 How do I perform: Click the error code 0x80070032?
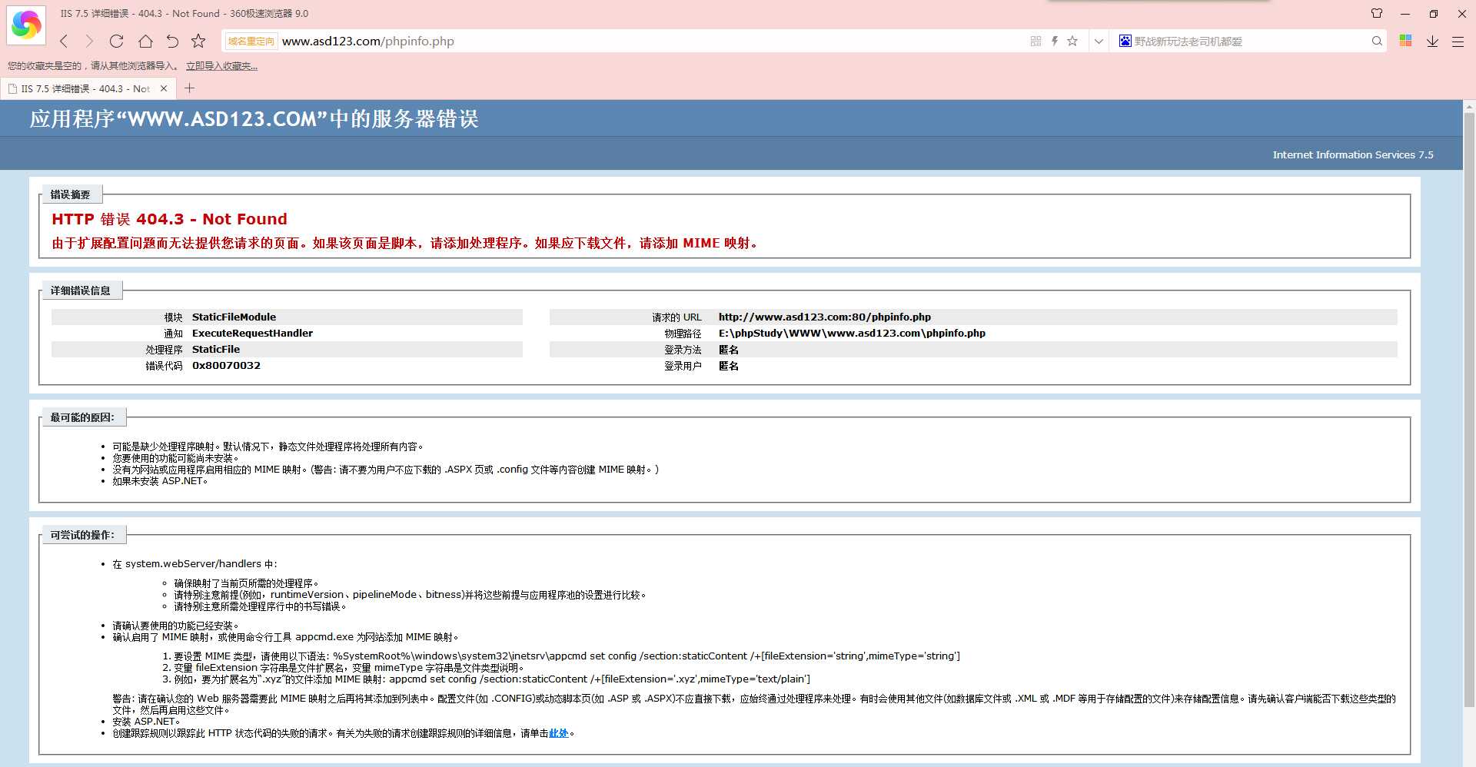tap(226, 365)
